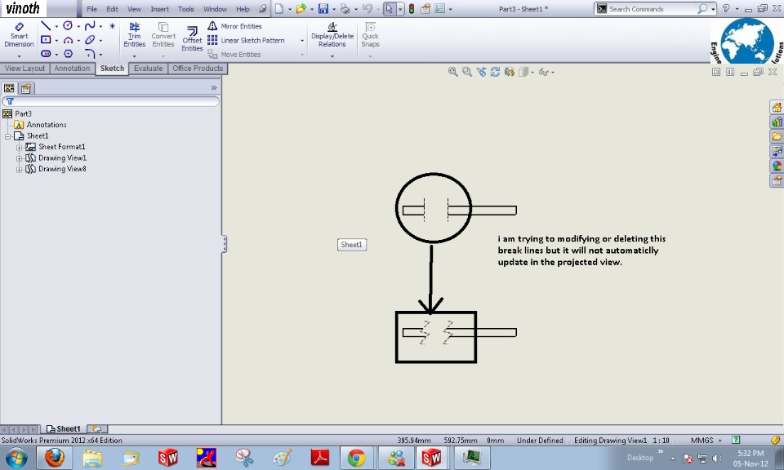Screen dimensions: 784x470
Task: Open the Circle tool dropdown arrow
Action: click(x=78, y=26)
